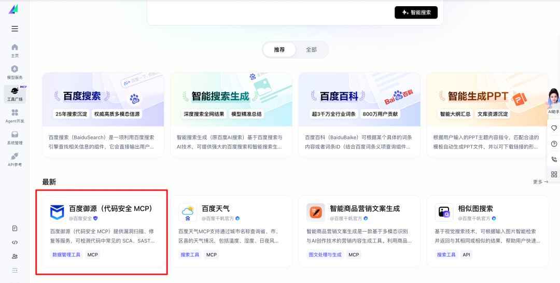Click the Qianfan logo in sidebar

click(x=13, y=9)
